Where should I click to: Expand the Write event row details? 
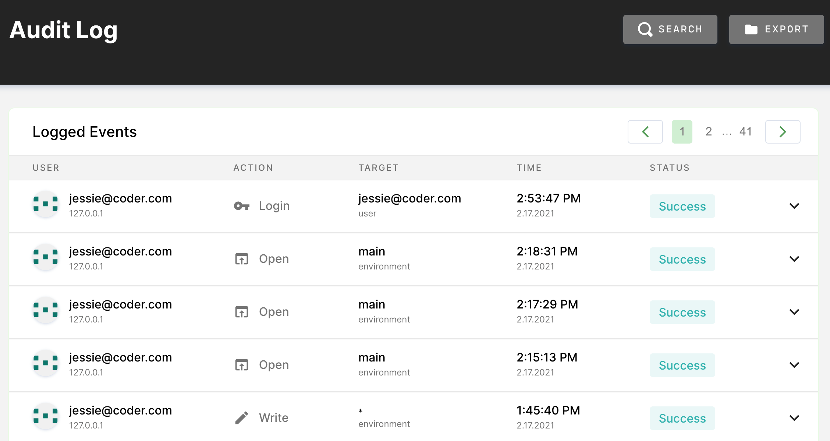click(794, 418)
